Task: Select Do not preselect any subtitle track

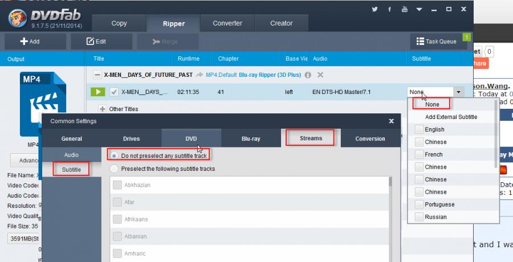Action: pos(114,155)
